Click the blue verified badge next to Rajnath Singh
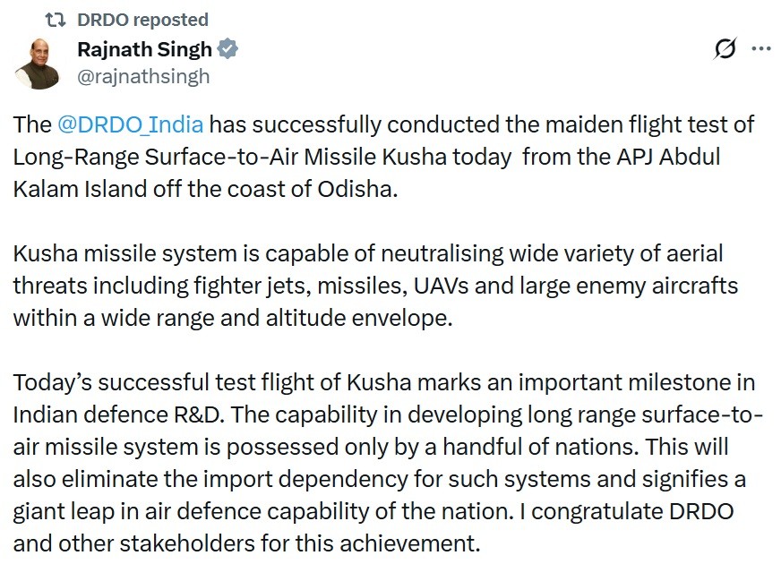 click(x=228, y=48)
